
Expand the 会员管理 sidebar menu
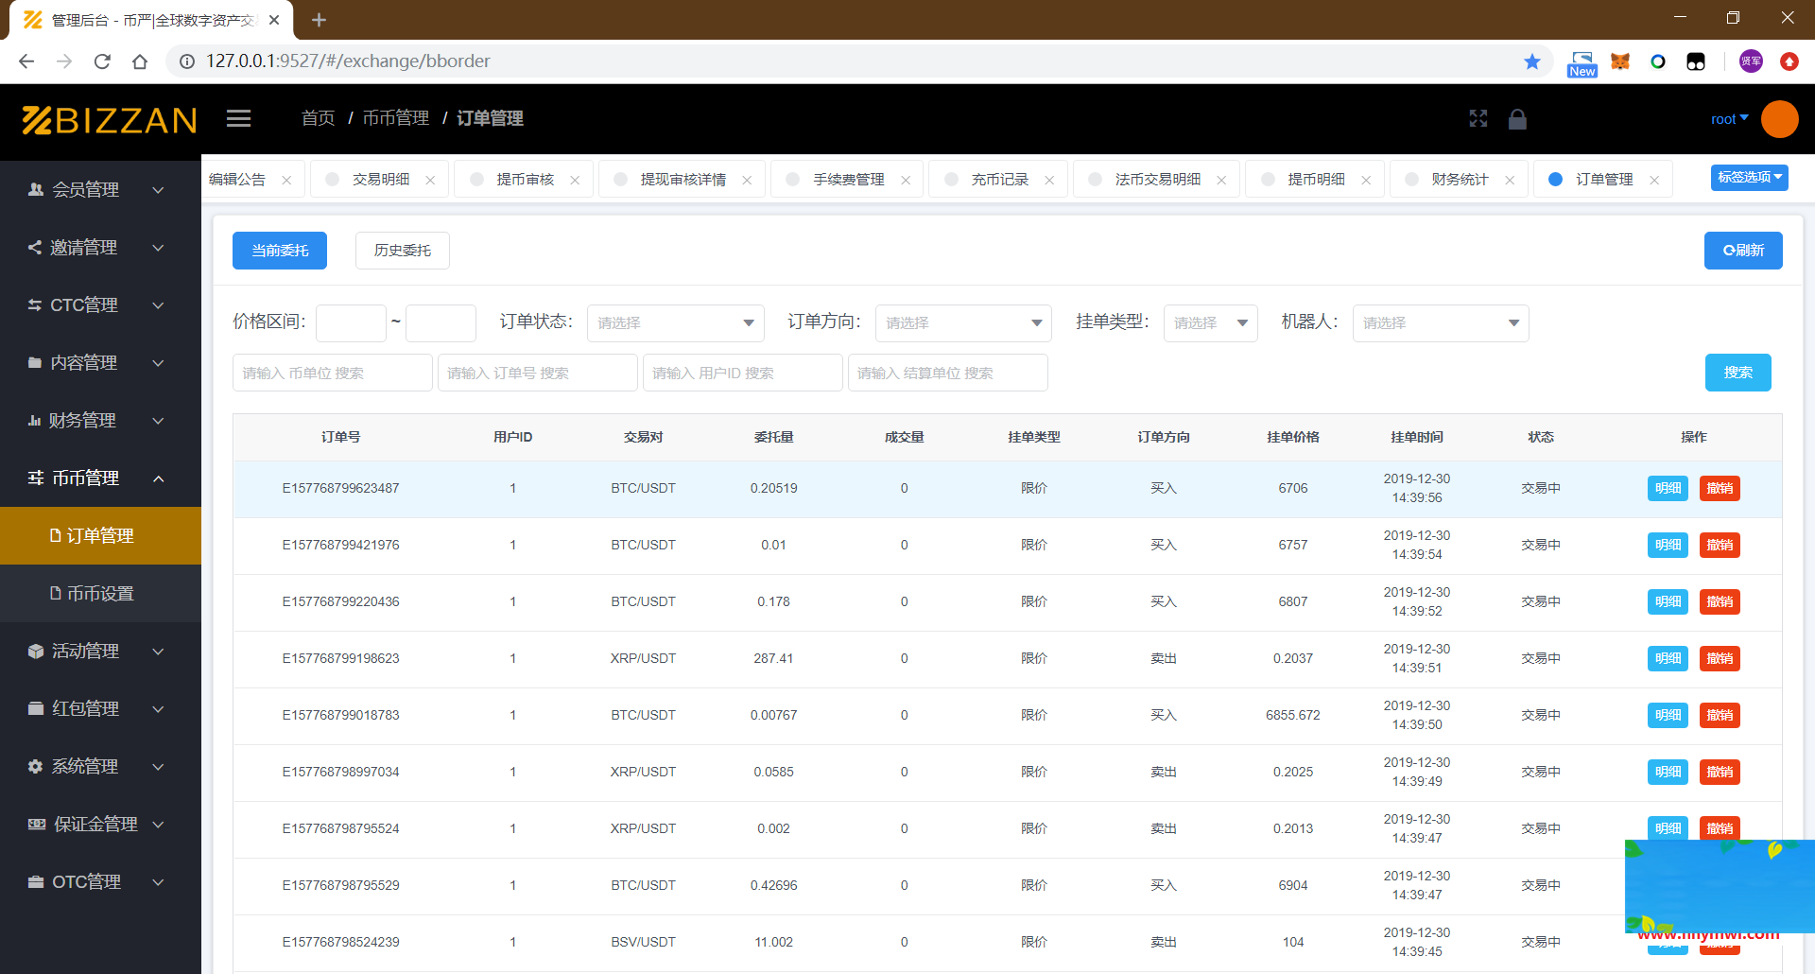[99, 190]
